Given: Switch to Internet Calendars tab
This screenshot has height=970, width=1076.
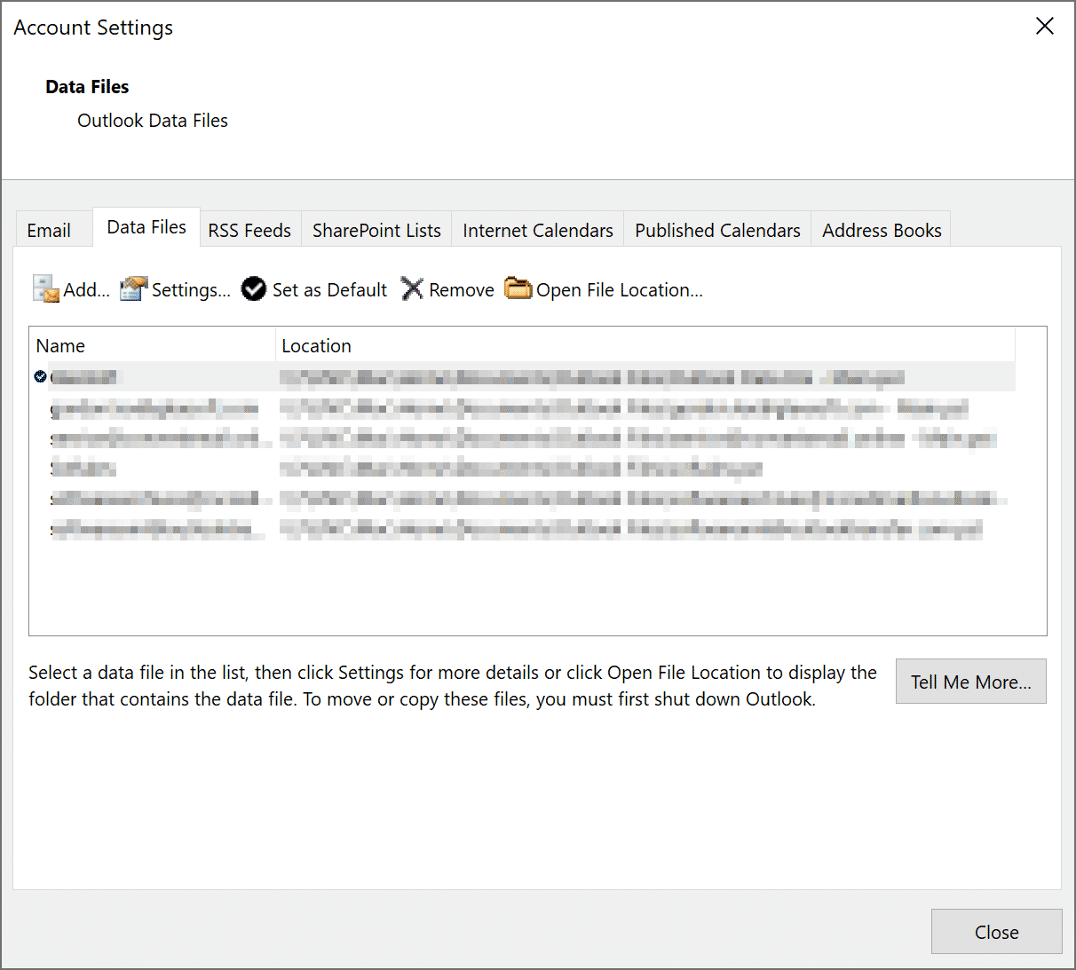Looking at the screenshot, I should click(538, 230).
